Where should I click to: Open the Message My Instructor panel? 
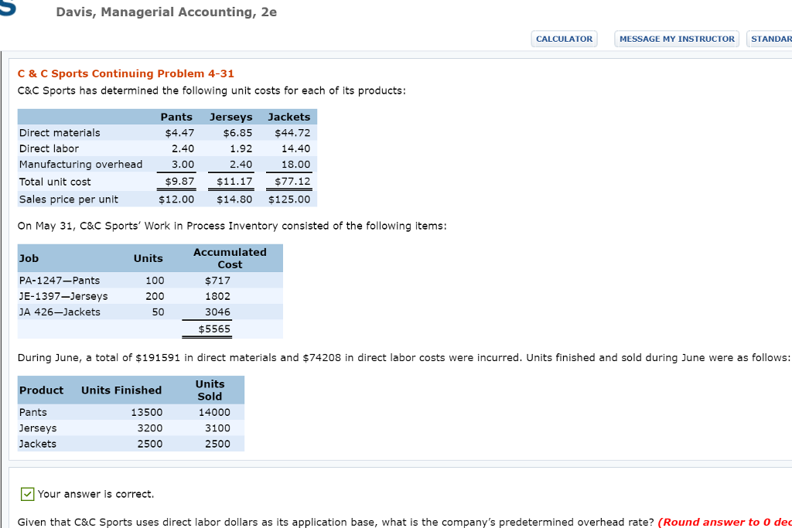pos(676,39)
